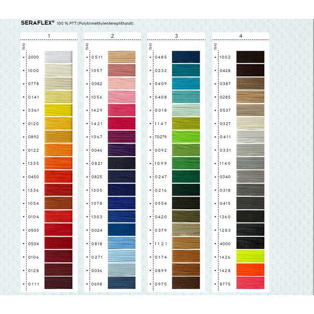This screenshot has height=314, width=314.
Task: Select the dark maroon 0111 swatch
Action: pyautogui.click(x=58, y=283)
